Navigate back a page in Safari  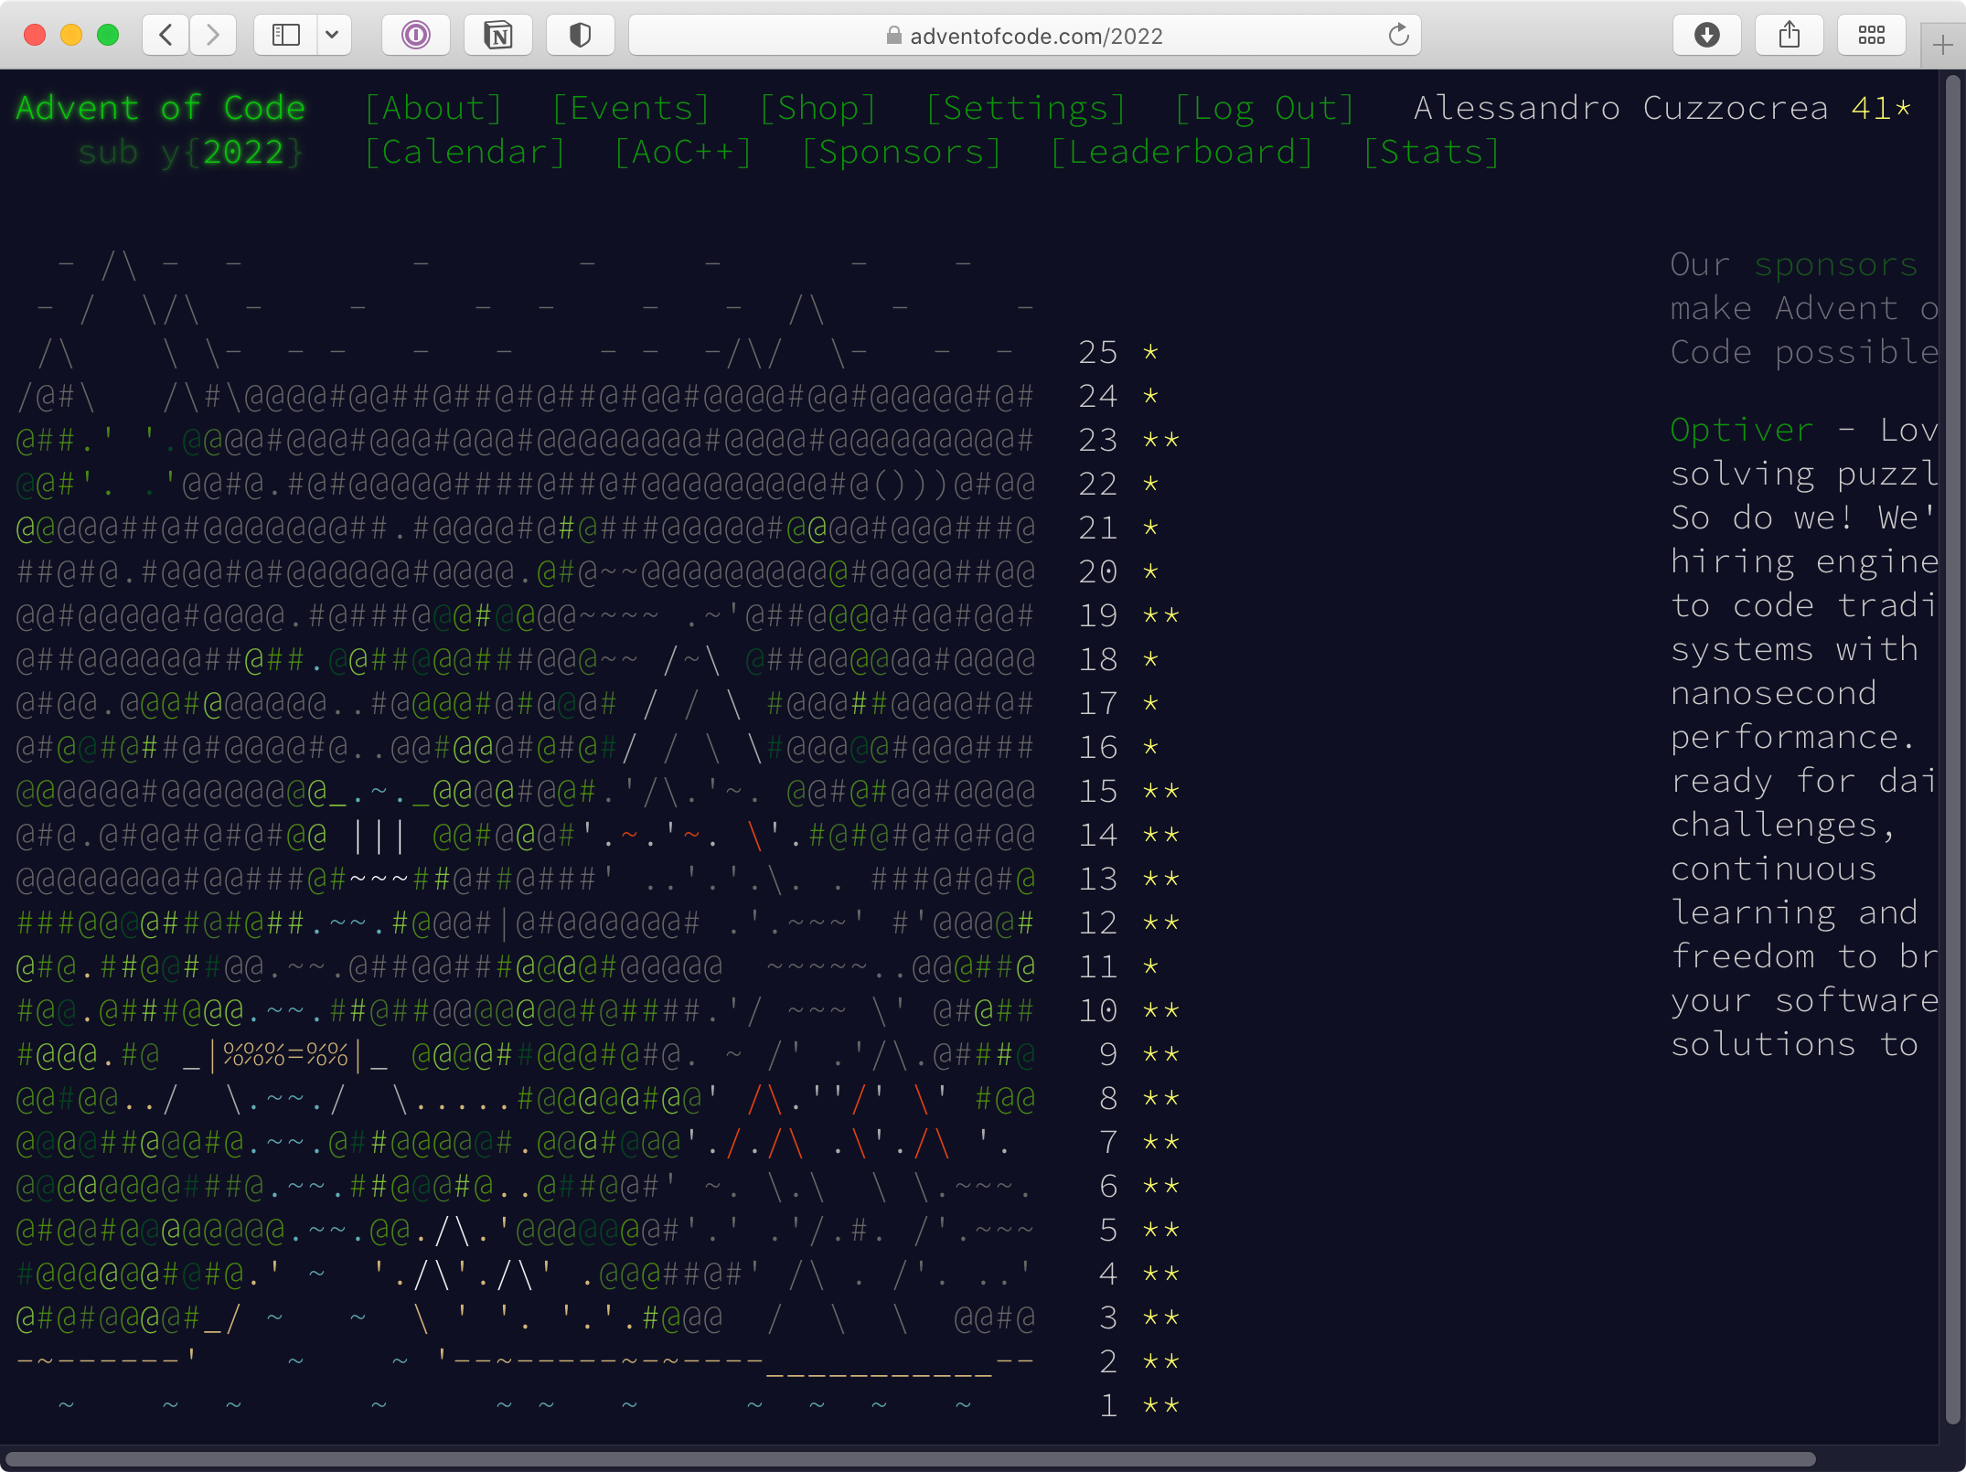[166, 35]
